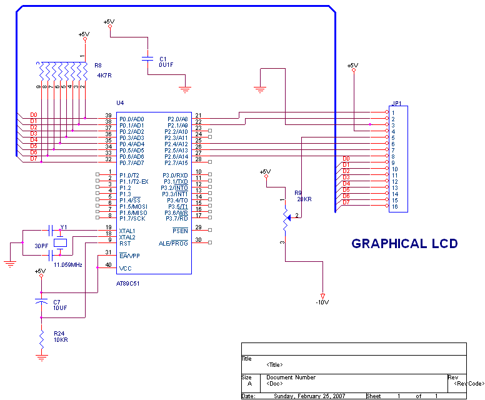This screenshot has height=400, width=485.
Task: Select the ground symbol below R24
Action: [x=41, y=357]
